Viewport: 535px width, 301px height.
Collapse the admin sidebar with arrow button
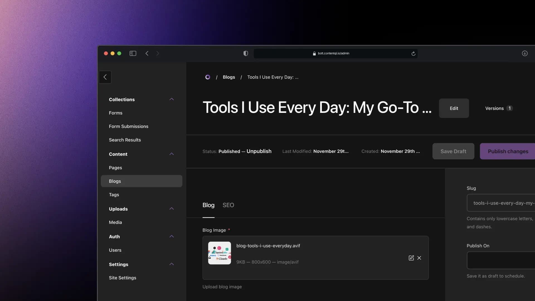[x=105, y=77]
